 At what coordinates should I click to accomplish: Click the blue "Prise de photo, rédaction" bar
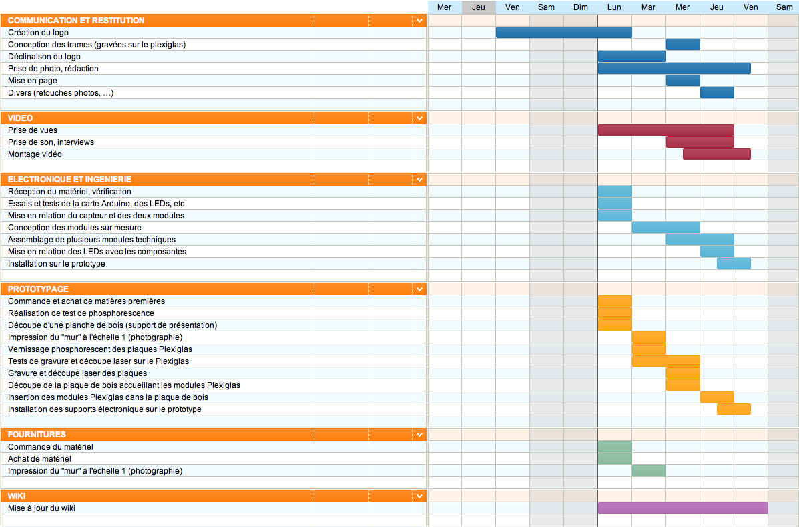click(674, 69)
